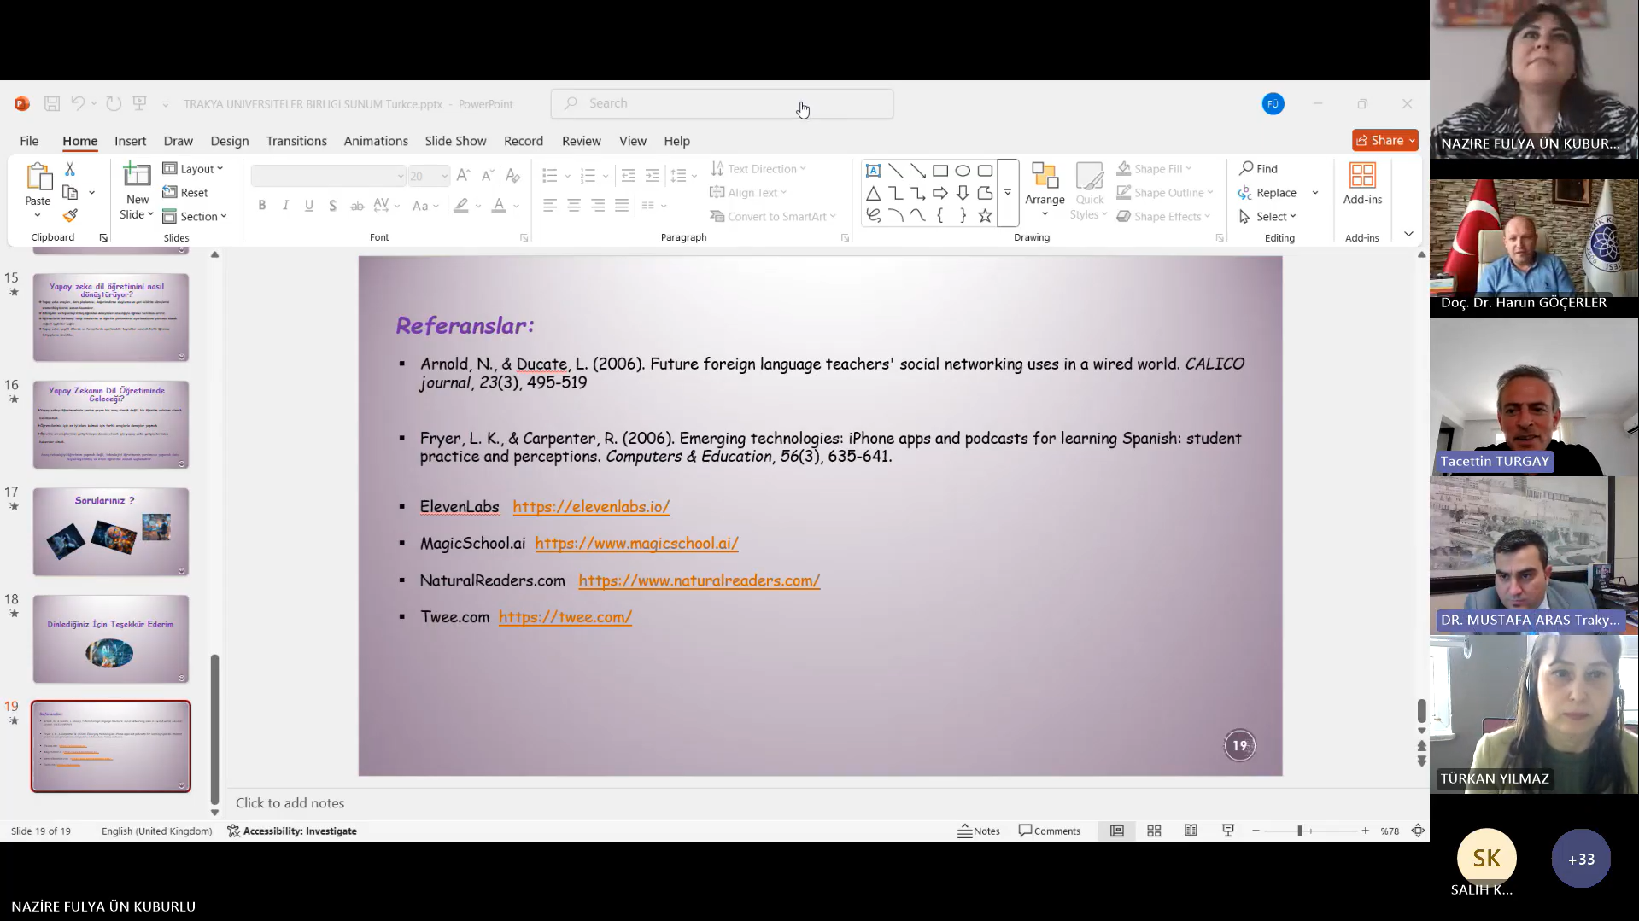This screenshot has width=1639, height=921.
Task: Click the New Slide icon
Action: (137, 176)
